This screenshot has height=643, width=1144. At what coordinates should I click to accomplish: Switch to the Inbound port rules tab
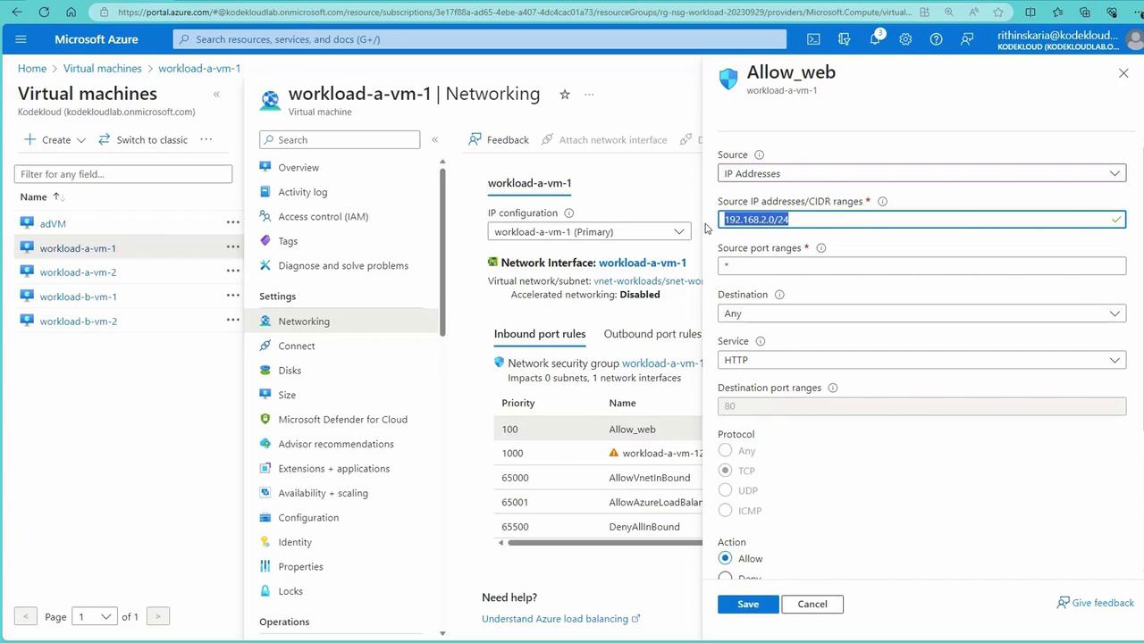tap(540, 334)
